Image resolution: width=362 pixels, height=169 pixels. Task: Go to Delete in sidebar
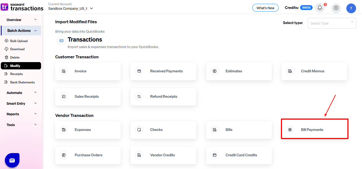click(15, 58)
